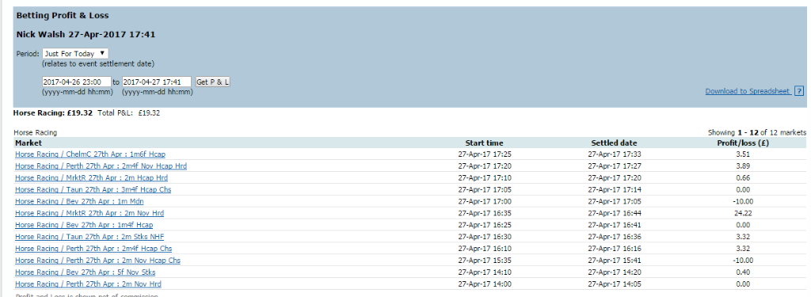811x297 pixels.
Task: Open Bev 1m Mdn market link
Action: [79, 201]
